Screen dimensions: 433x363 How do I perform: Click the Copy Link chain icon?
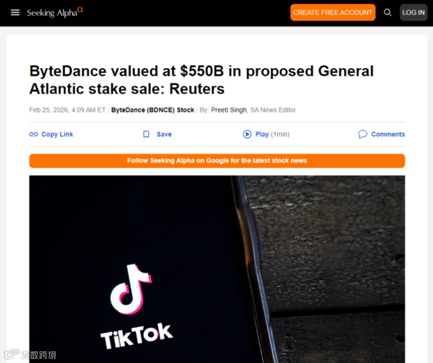click(34, 134)
